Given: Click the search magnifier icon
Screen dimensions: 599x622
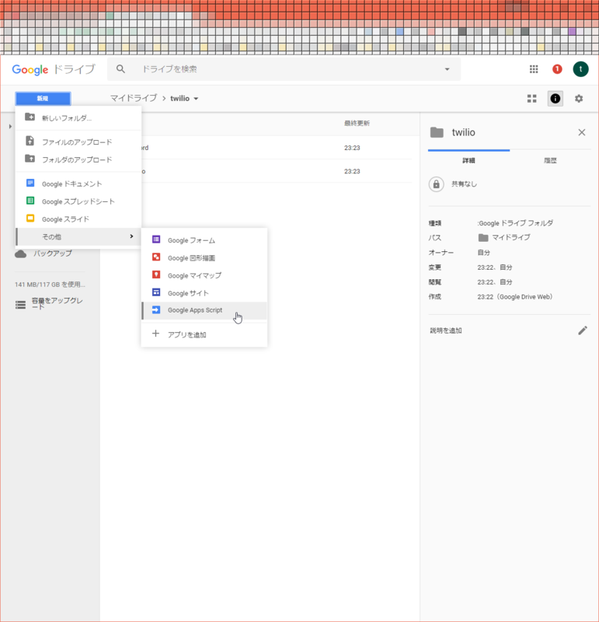Looking at the screenshot, I should 120,69.
